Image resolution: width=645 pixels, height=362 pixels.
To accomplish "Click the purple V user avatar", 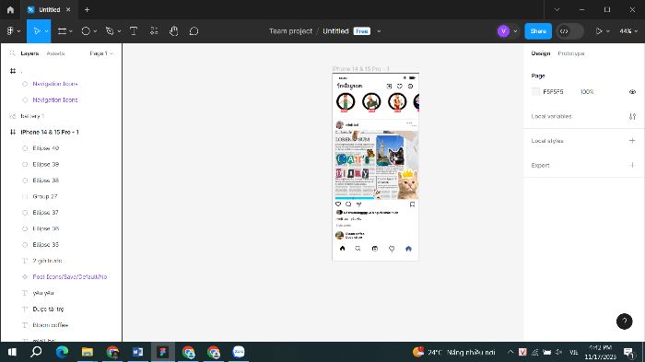I will [503, 31].
